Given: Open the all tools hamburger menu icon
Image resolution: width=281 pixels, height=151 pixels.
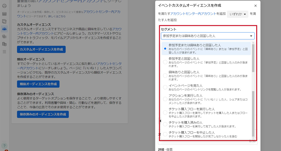Looking at the screenshot, I should point(4,52).
